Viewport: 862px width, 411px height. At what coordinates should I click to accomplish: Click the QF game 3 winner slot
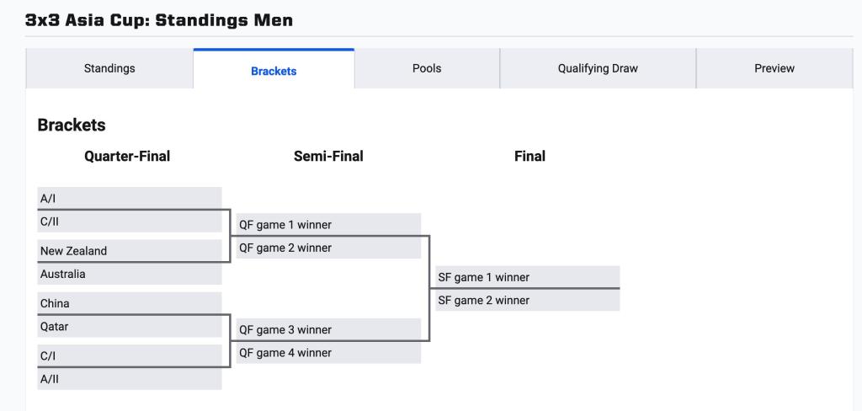pos(328,329)
